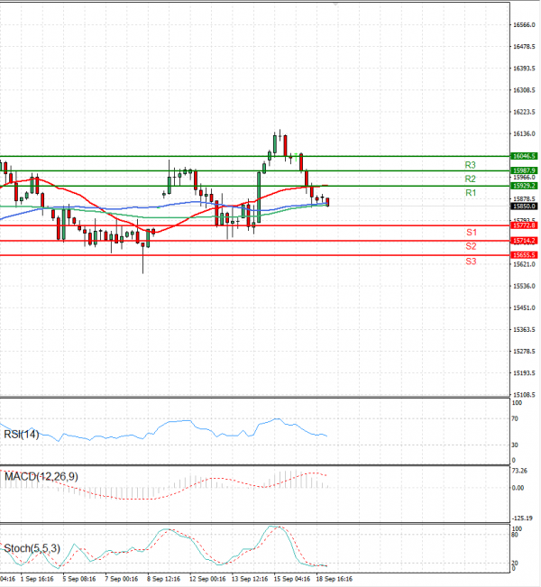The width and height of the screenshot is (541, 587).
Task: Click the S2 support label
Action: point(471,246)
